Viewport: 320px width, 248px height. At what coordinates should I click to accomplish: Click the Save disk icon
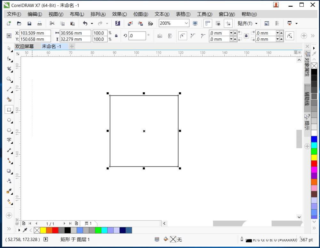click(x=29, y=23)
